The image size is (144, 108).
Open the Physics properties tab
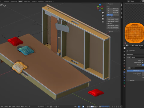pos(124,78)
